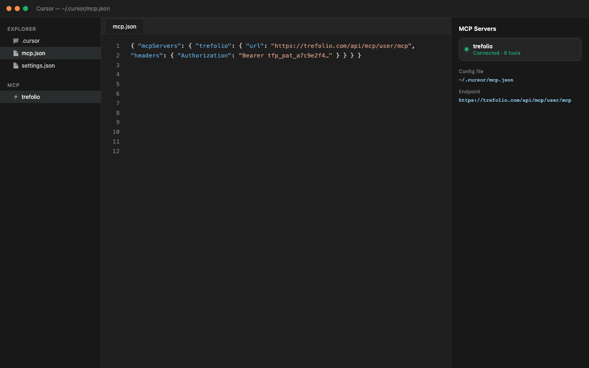Click the "trefolio" key in line 1
This screenshot has height=368, width=589.
point(213,46)
